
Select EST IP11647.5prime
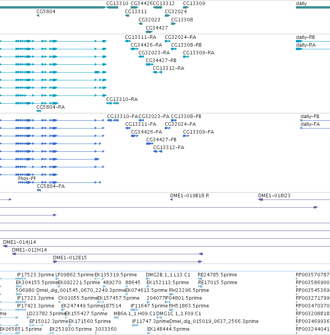149,306
